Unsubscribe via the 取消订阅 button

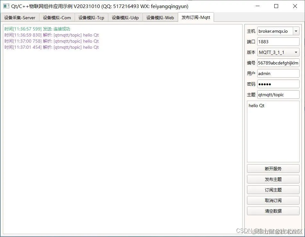coord(273,200)
